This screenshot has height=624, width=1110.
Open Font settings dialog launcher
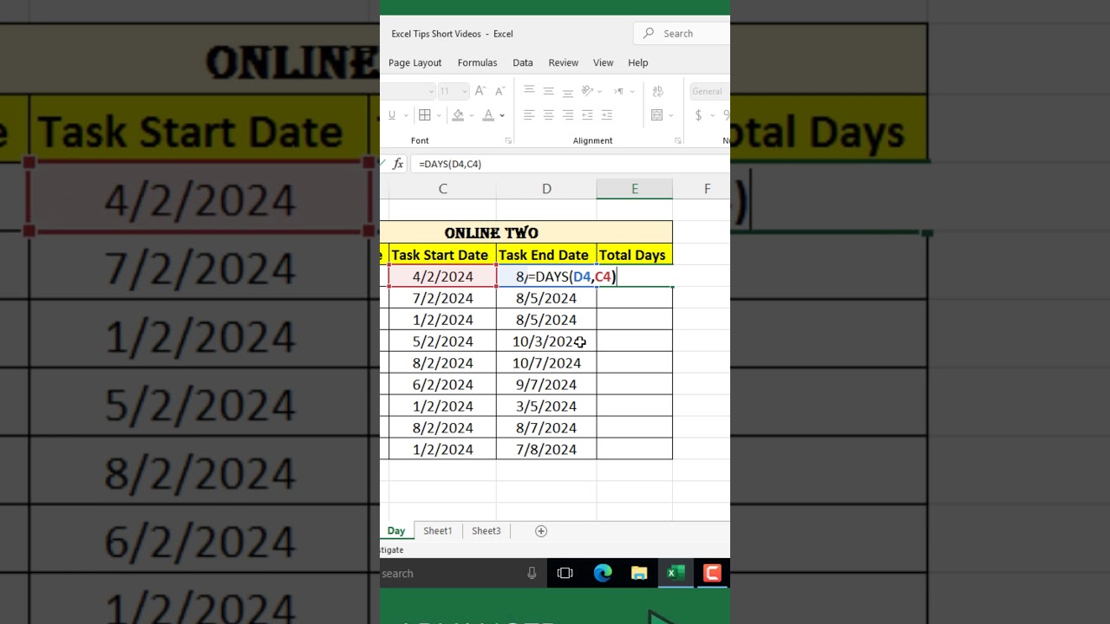508,140
